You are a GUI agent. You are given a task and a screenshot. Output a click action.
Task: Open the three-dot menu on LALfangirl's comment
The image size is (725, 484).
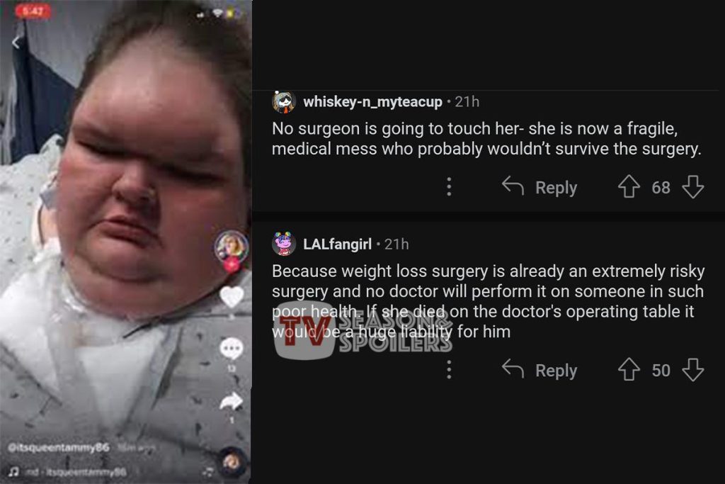tap(449, 370)
